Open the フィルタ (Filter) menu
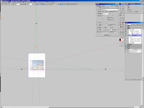 [40, 2]
